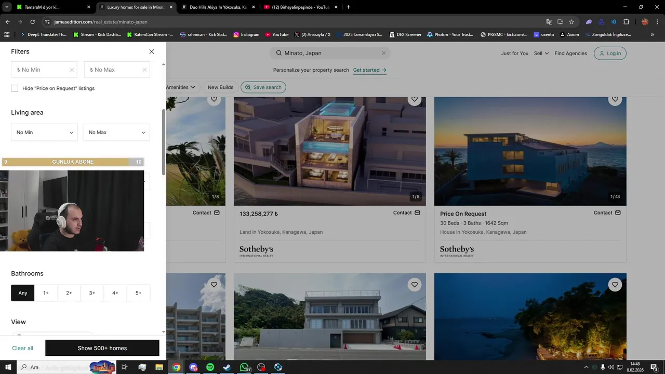Viewport: 665px width, 374px height.
Task: Open Living area No Max dropdown
Action: (116, 132)
